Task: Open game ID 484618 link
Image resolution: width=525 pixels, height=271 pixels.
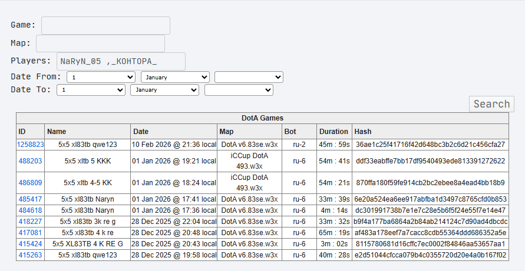Action: pos(31,210)
